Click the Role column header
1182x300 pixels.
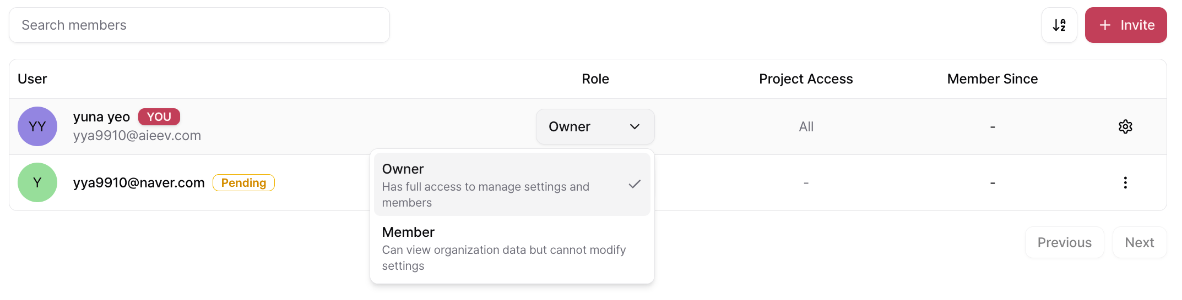595,79
